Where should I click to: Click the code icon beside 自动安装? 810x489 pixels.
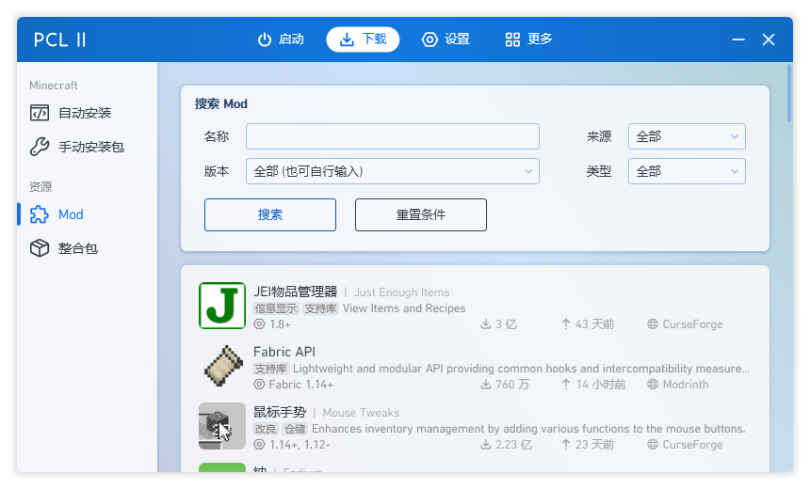(39, 113)
